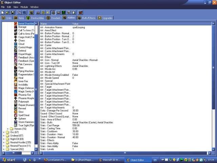Click the properties horizontal scroll-right arrow

pyautogui.click(x=210, y=153)
